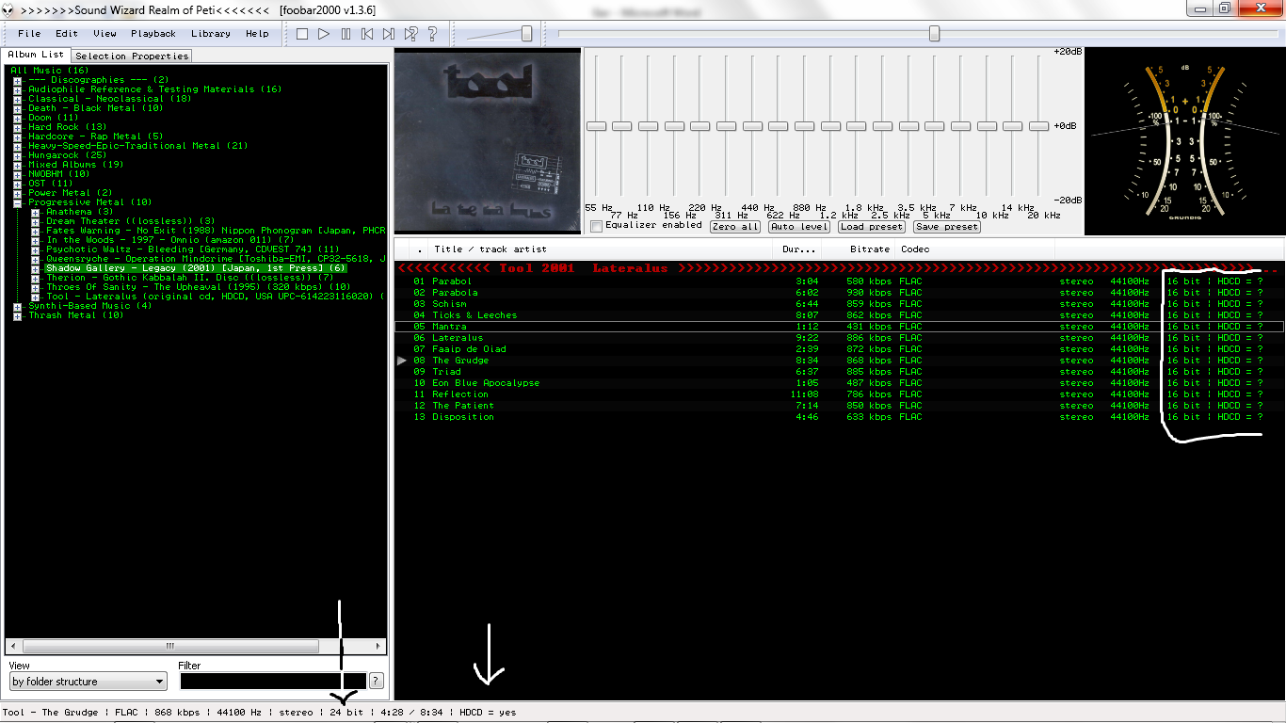Select track 06 Lateralus
Image resolution: width=1286 pixels, height=723 pixels.
point(838,338)
